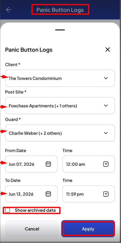121x243 pixels.
Task: Tap the clock icon beside 12:00 am
Action: pyautogui.click(x=106, y=164)
